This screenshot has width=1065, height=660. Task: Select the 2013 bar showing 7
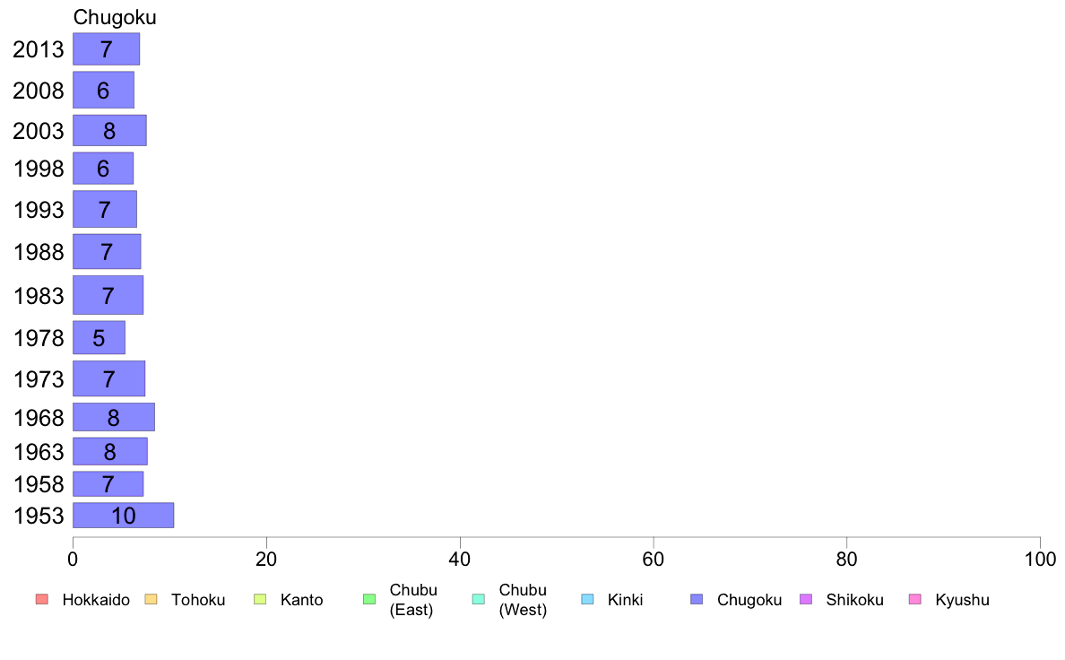point(106,49)
